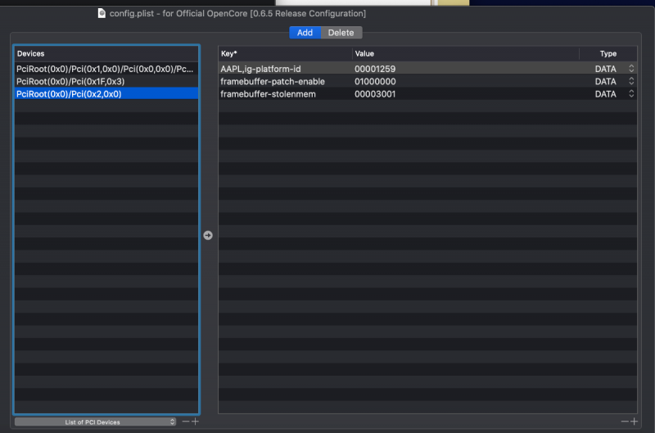Screen dimensions: 655x433
Task: Select the PciRoot(0x0)/Pci(0x1F,0x3) device row
Action: click(106, 81)
